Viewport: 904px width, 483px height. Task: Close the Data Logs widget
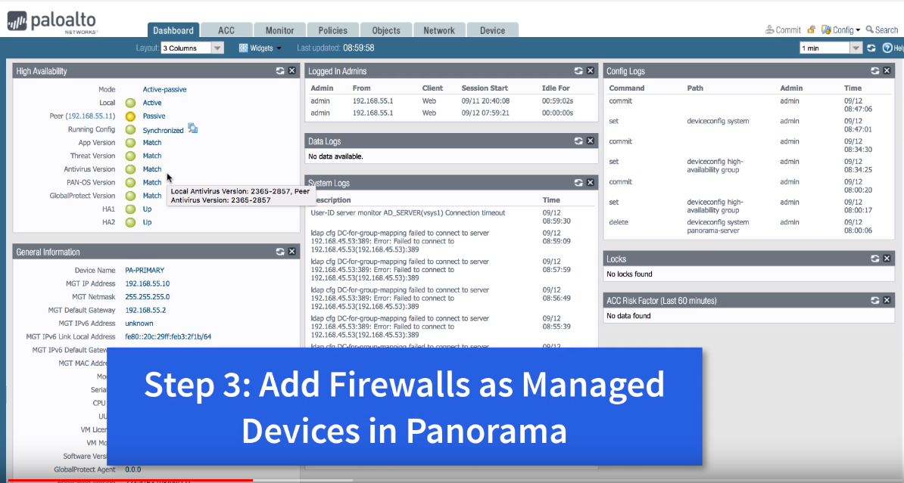(x=591, y=141)
